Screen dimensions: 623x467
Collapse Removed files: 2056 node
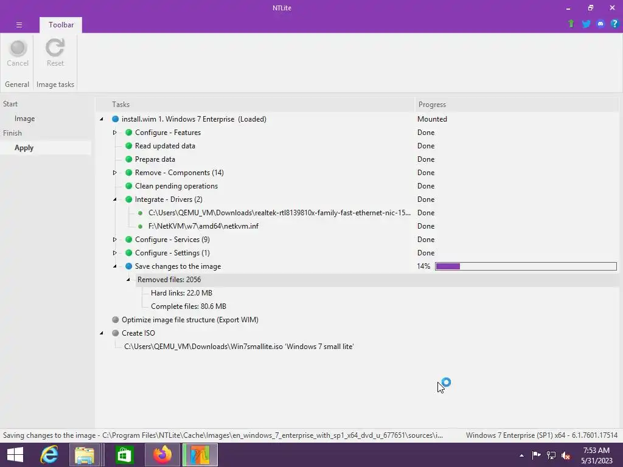tap(128, 280)
